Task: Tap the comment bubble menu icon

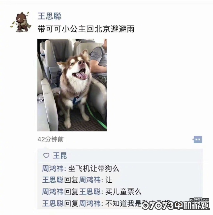Action: 197,139
